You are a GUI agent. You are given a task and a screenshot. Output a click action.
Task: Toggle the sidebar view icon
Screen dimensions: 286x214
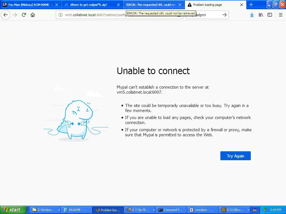tap(270, 15)
